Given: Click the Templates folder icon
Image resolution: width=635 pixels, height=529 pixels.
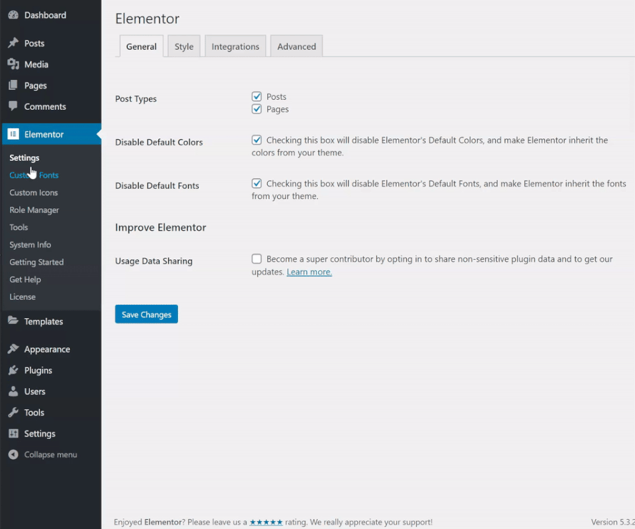Looking at the screenshot, I should 13,321.
